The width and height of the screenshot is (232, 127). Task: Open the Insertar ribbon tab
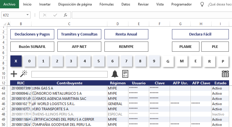(x=45, y=4)
